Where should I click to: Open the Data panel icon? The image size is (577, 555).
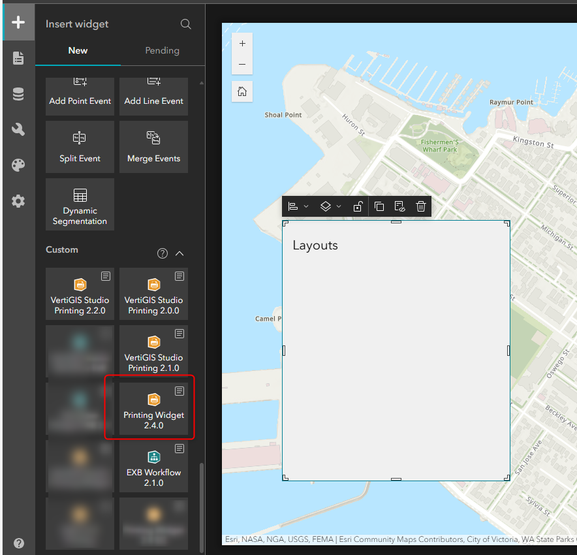pyautogui.click(x=18, y=94)
